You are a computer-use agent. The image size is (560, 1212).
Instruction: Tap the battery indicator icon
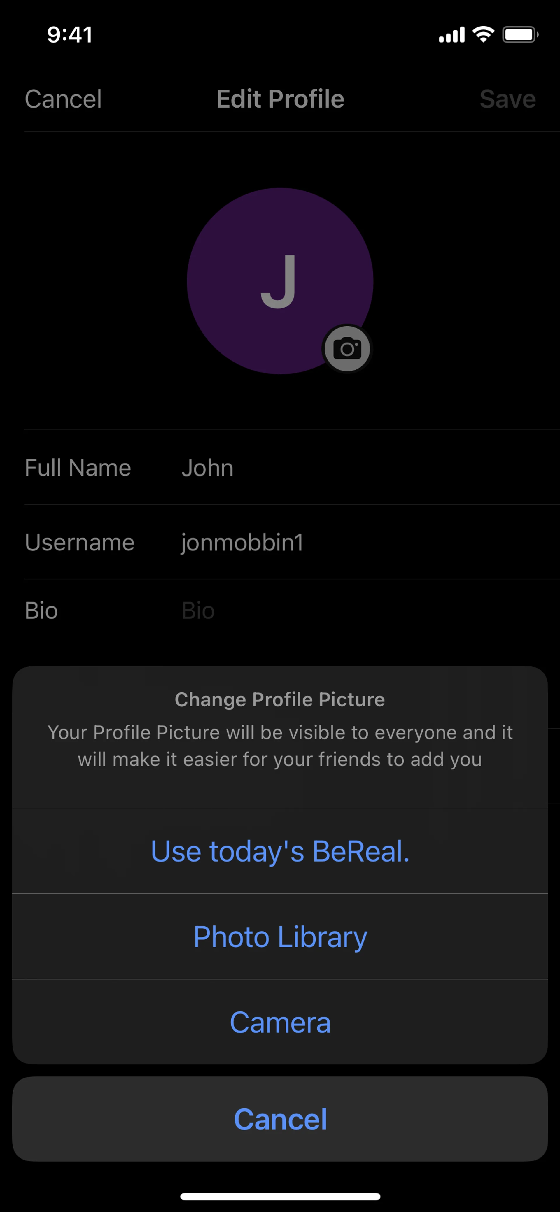[520, 35]
